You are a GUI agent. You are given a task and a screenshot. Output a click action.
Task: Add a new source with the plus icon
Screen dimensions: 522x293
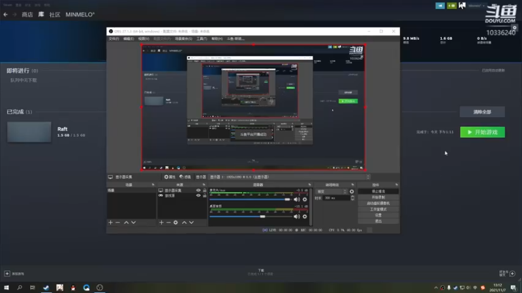[x=161, y=222]
